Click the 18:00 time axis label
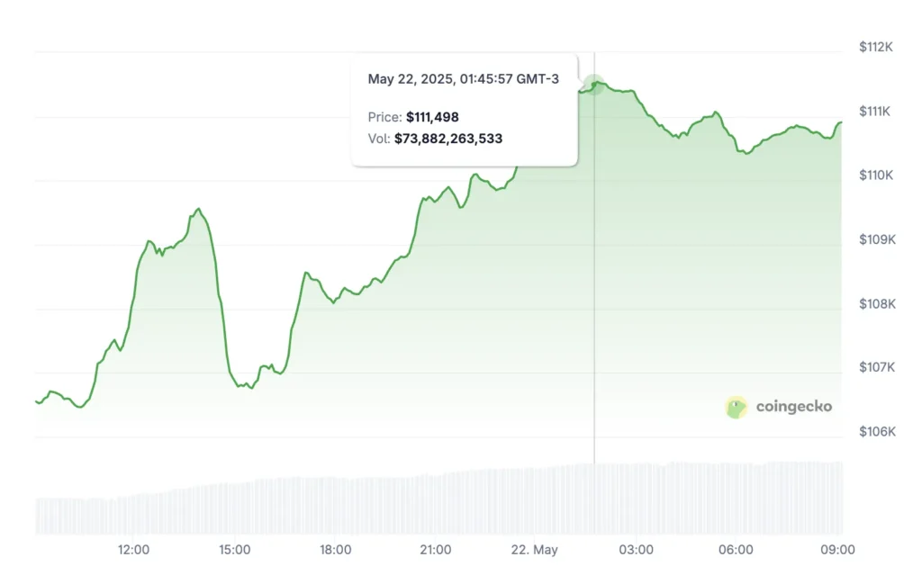Image resolution: width=922 pixels, height=575 pixels. [x=335, y=550]
